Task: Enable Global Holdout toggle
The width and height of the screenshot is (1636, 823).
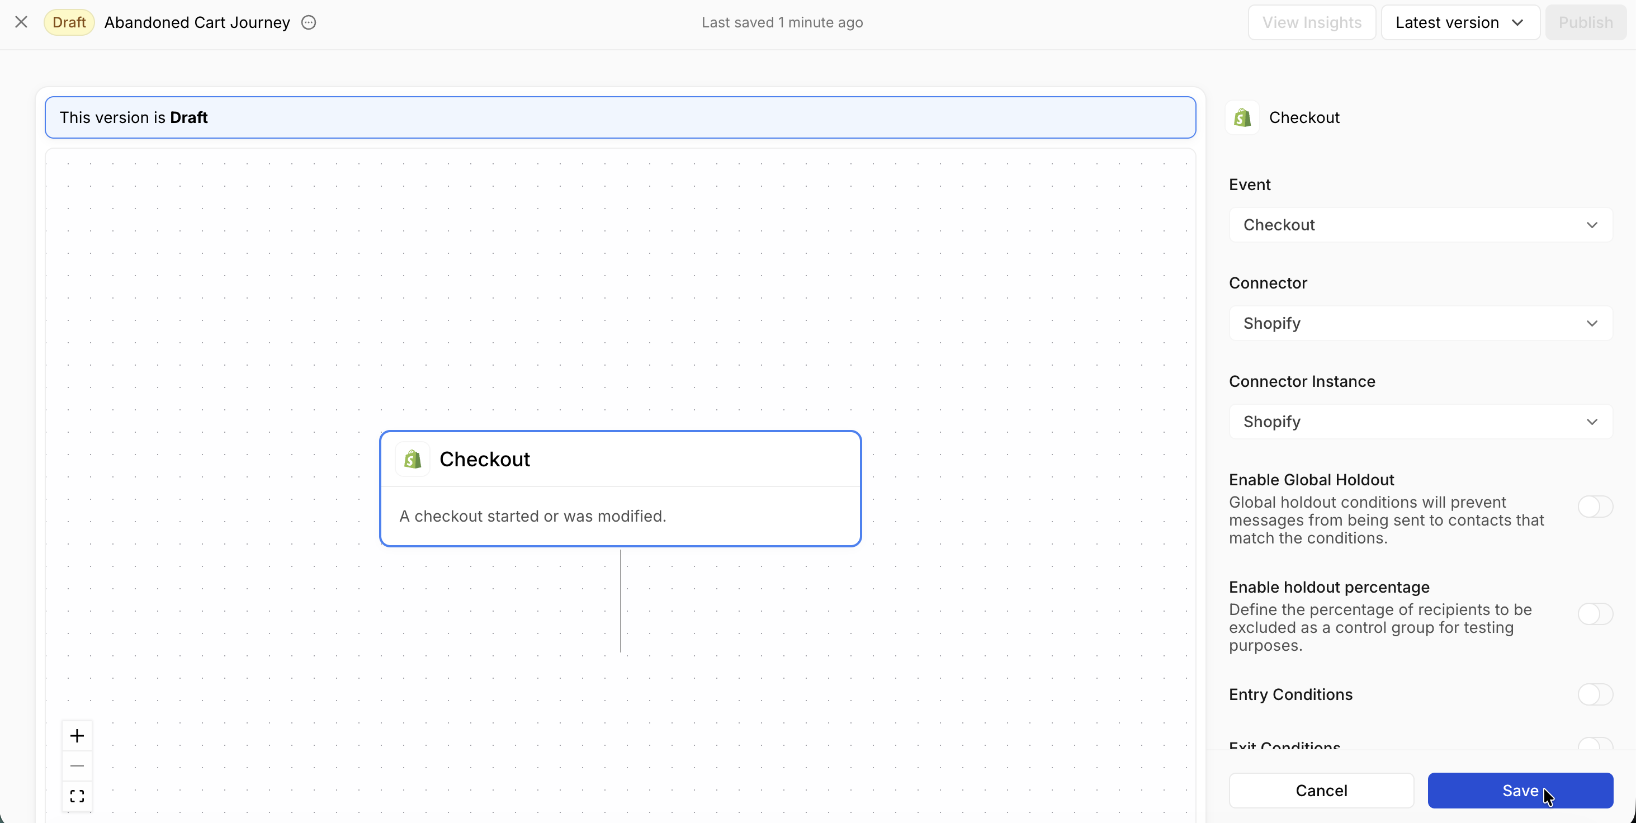Action: [x=1595, y=507]
